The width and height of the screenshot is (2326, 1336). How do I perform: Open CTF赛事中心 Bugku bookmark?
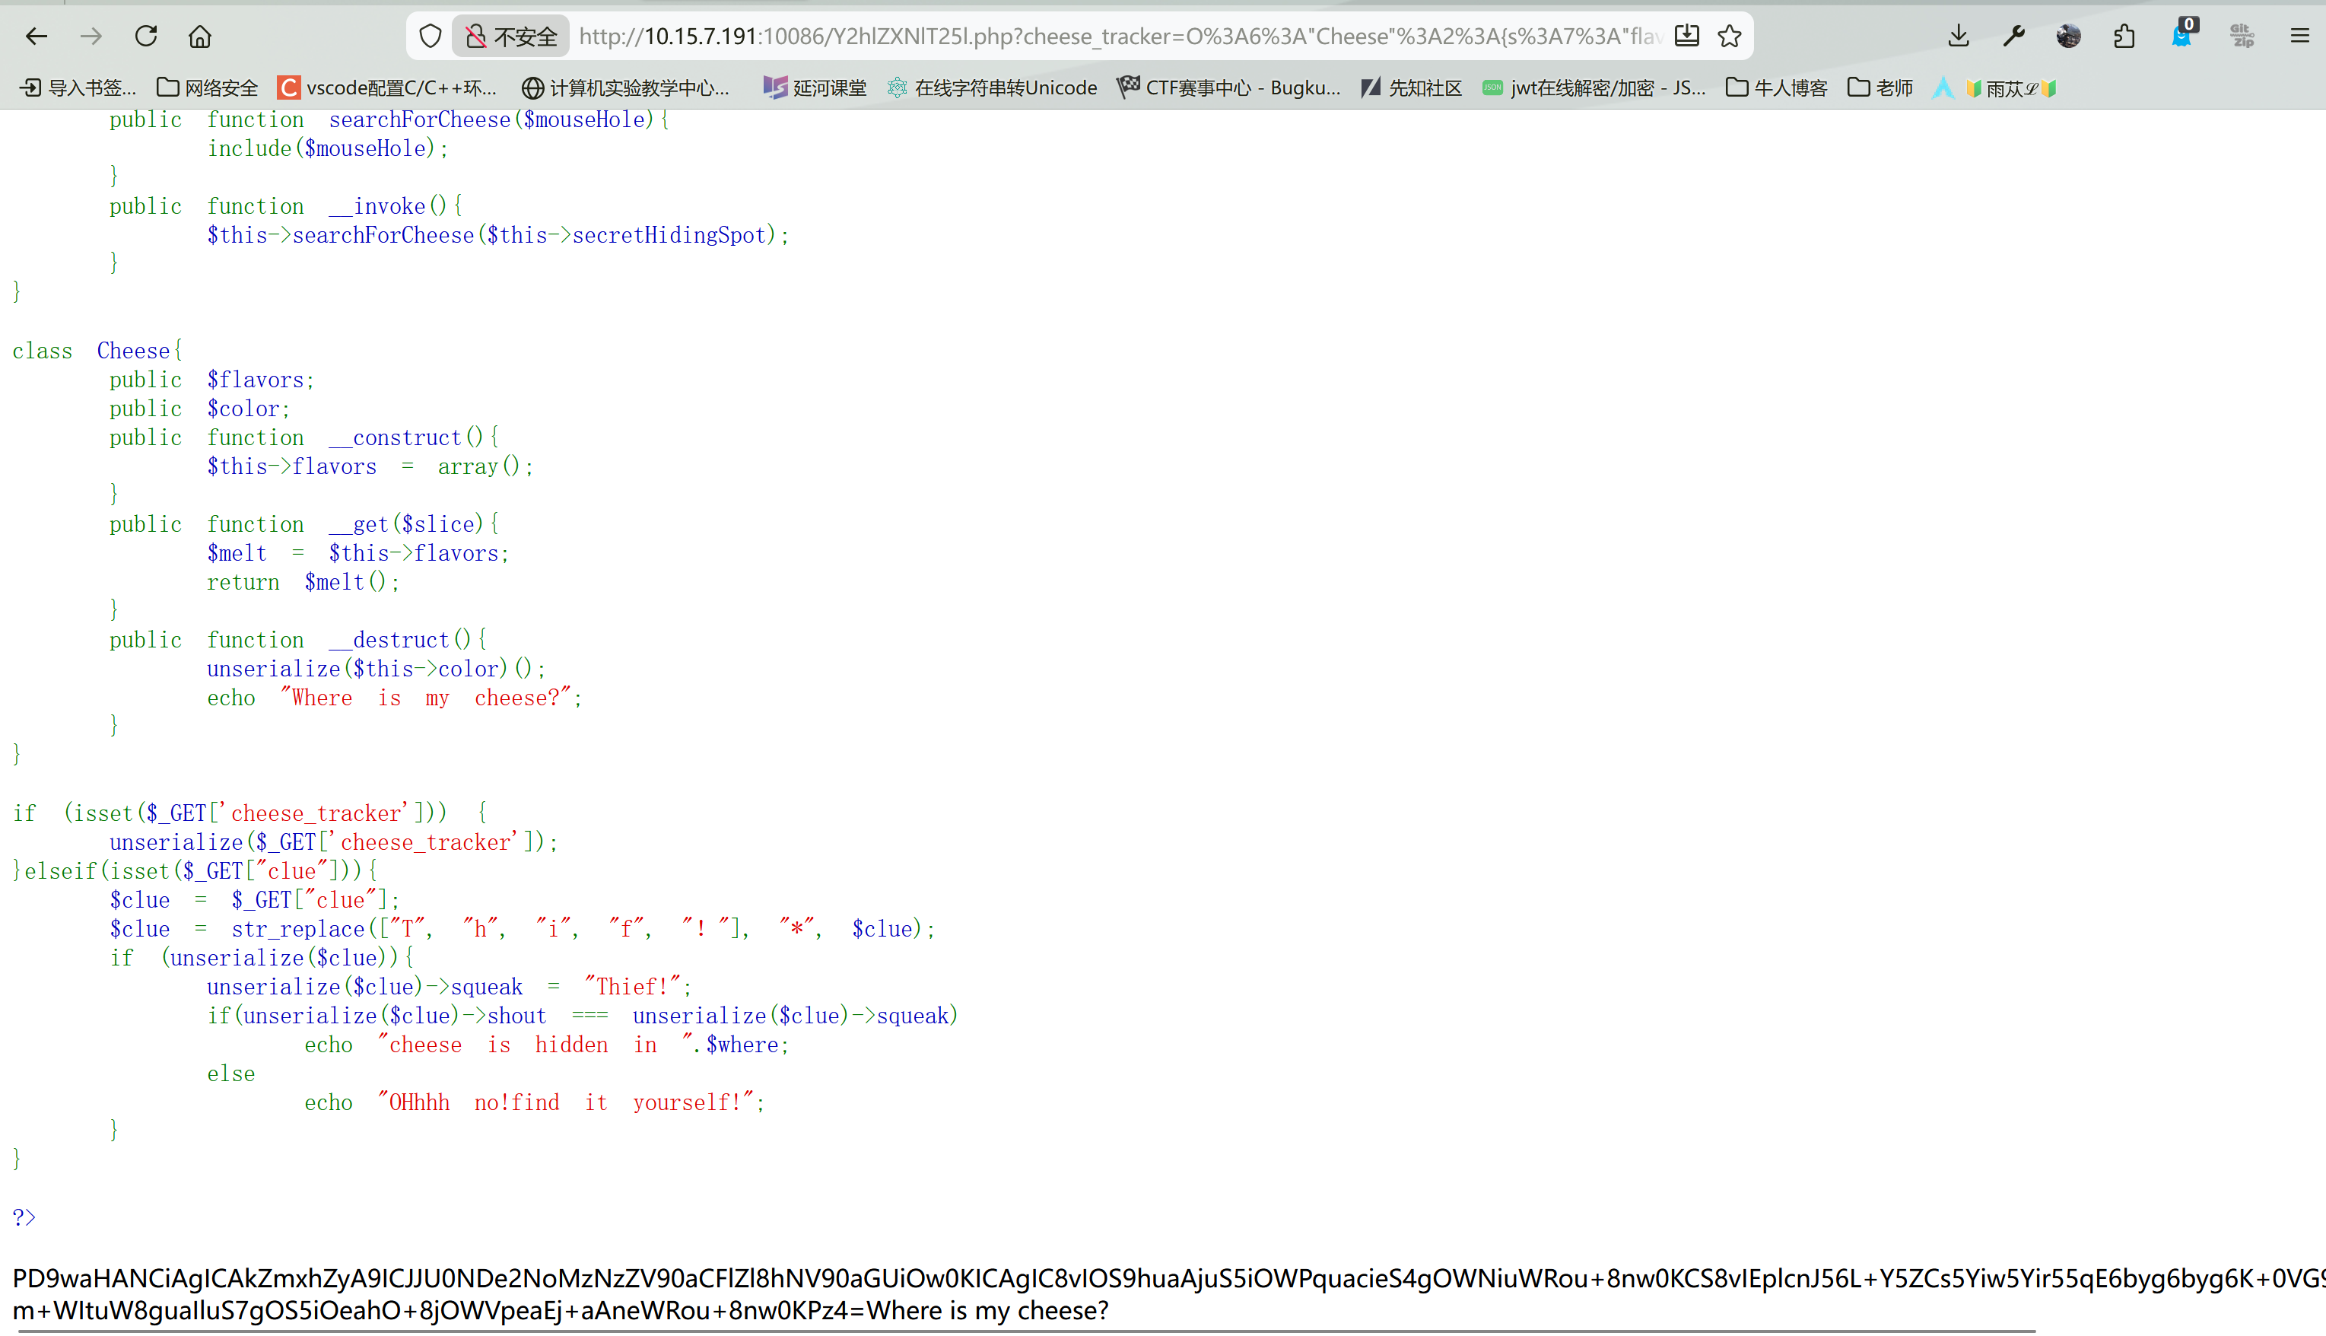click(x=1229, y=88)
